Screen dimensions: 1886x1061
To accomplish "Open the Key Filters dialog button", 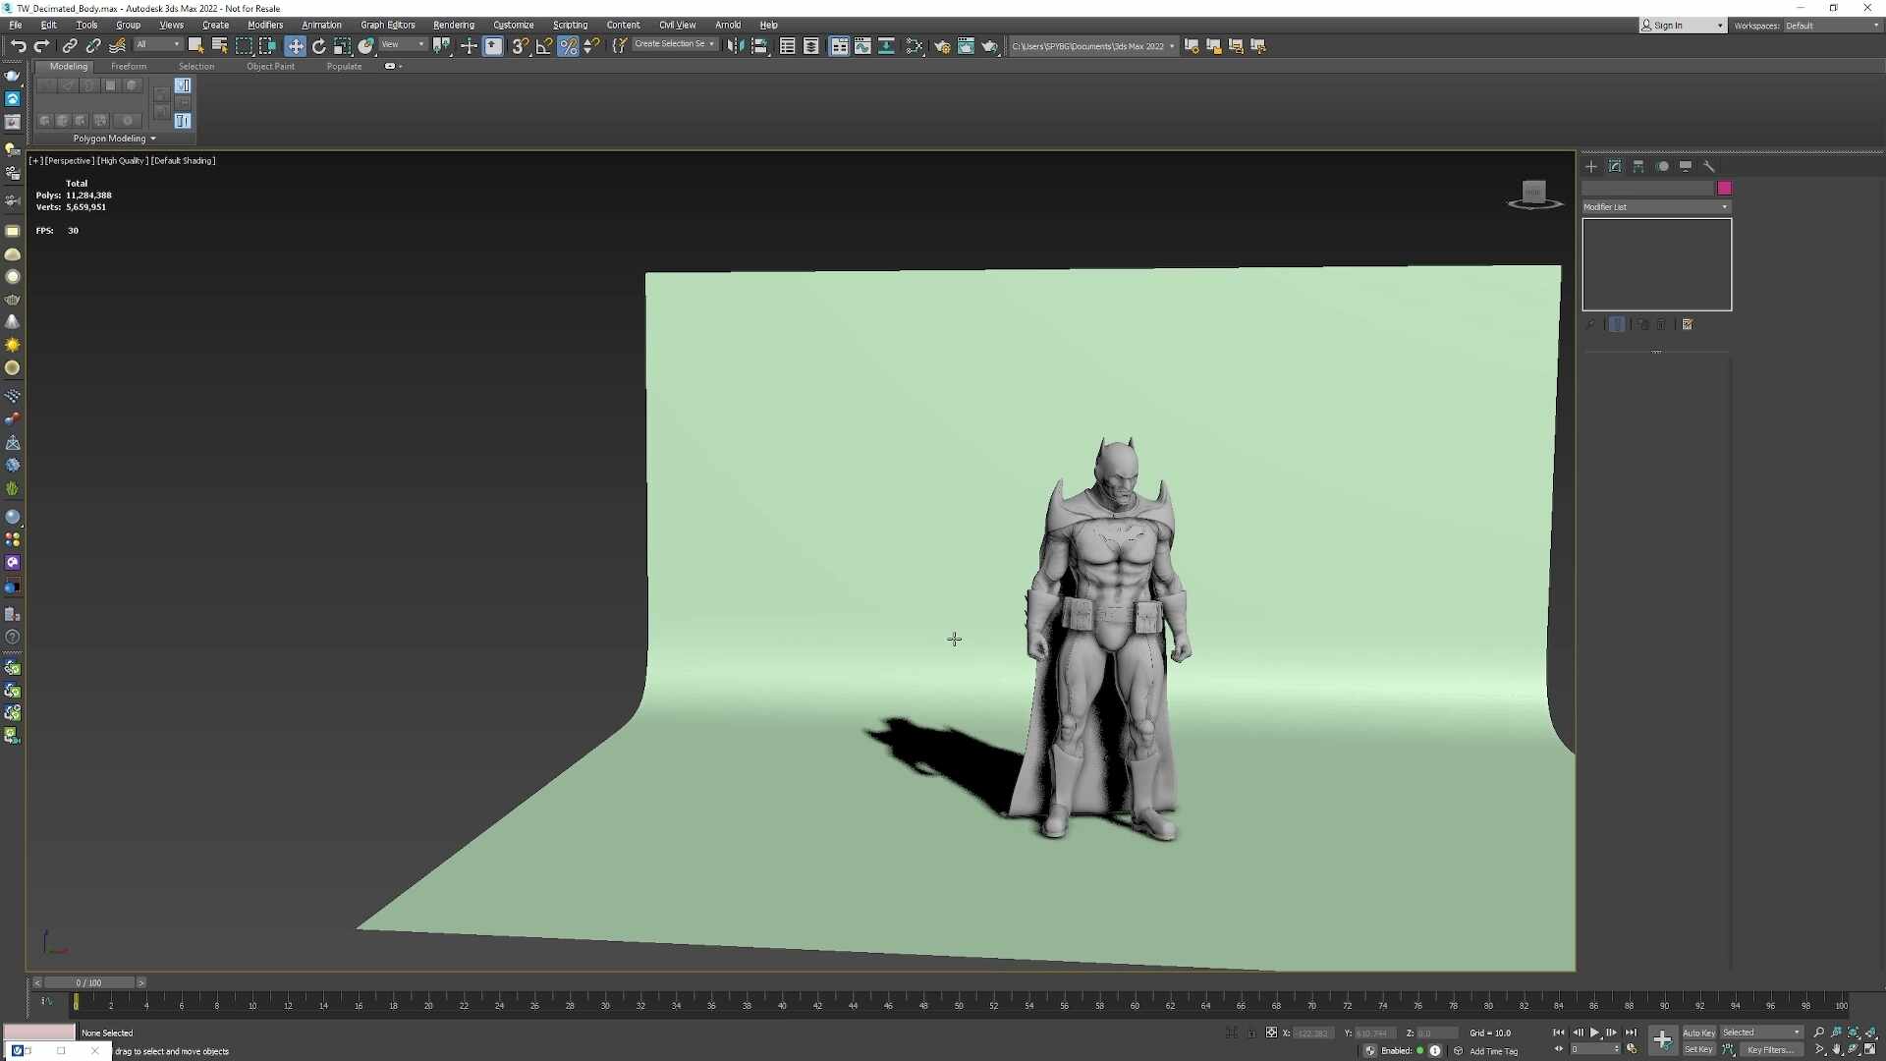I will (1770, 1050).
